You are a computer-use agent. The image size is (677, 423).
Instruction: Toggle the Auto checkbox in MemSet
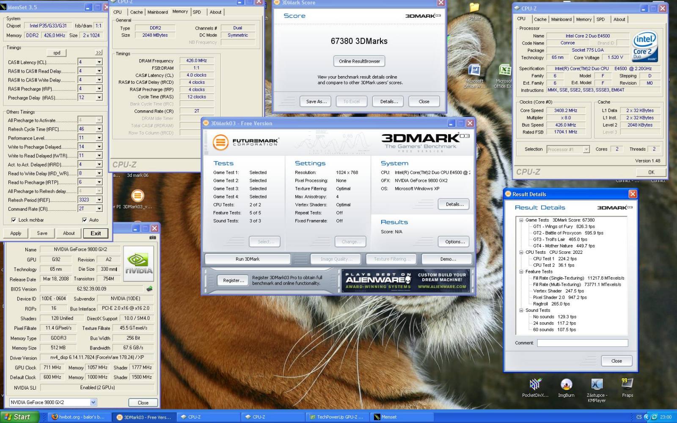click(x=85, y=220)
